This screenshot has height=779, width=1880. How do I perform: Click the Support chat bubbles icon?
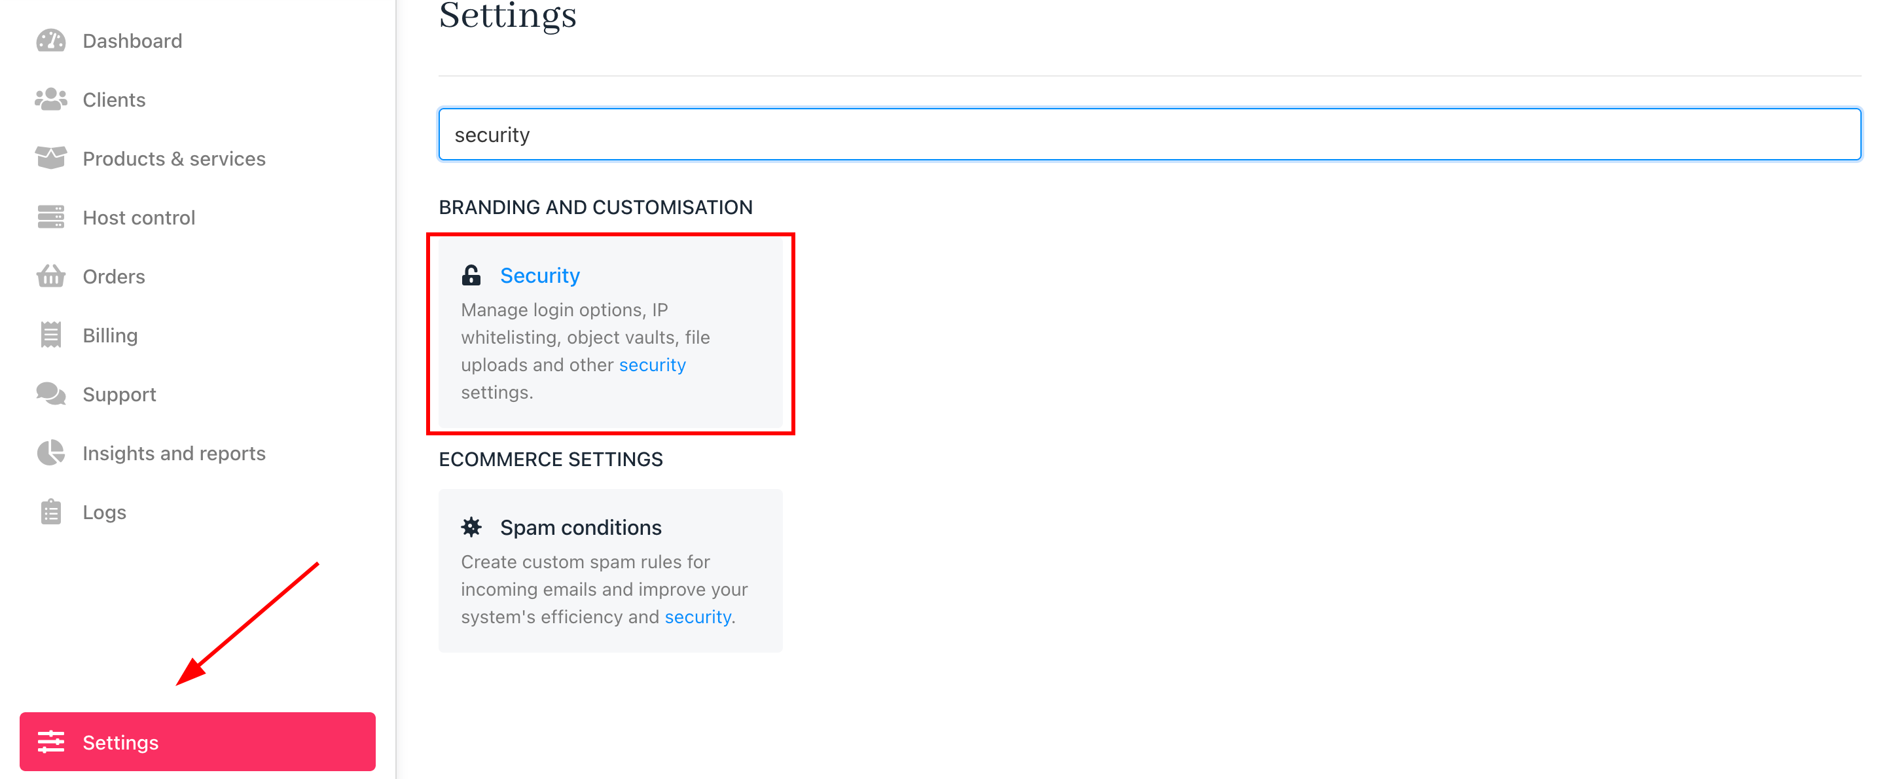tap(51, 393)
